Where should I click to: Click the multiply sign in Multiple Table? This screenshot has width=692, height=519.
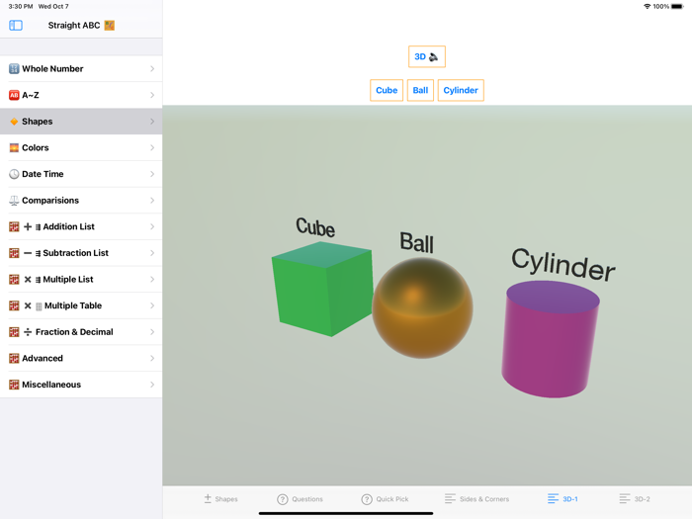pyautogui.click(x=28, y=305)
